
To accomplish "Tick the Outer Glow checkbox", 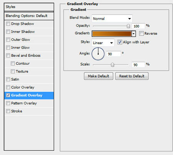I will [x=8, y=40].
